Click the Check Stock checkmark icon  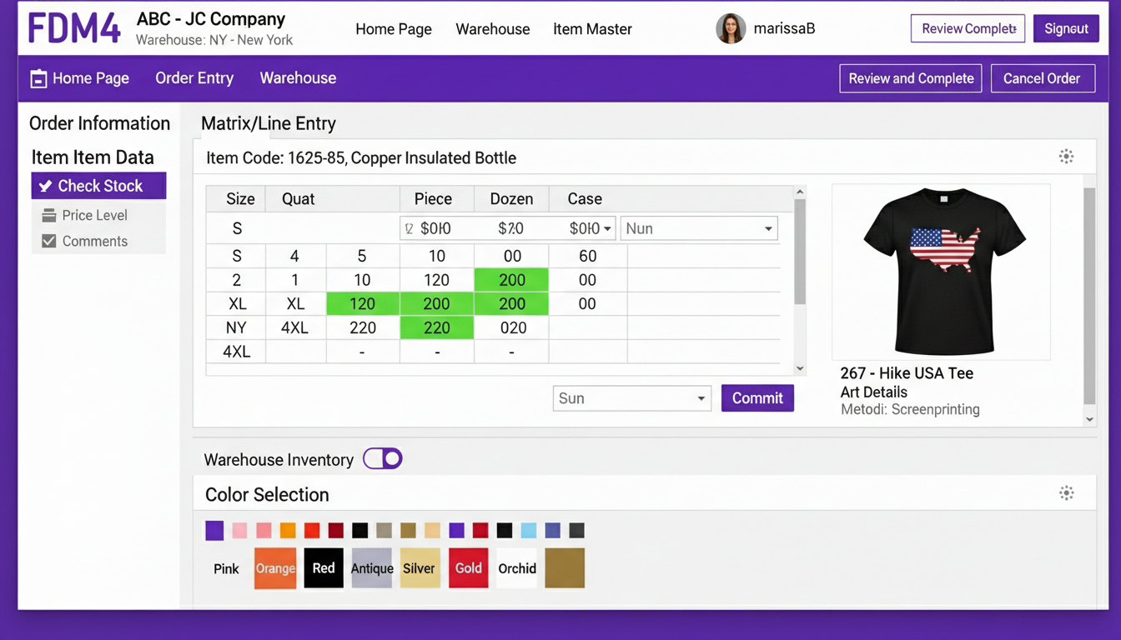(x=46, y=186)
